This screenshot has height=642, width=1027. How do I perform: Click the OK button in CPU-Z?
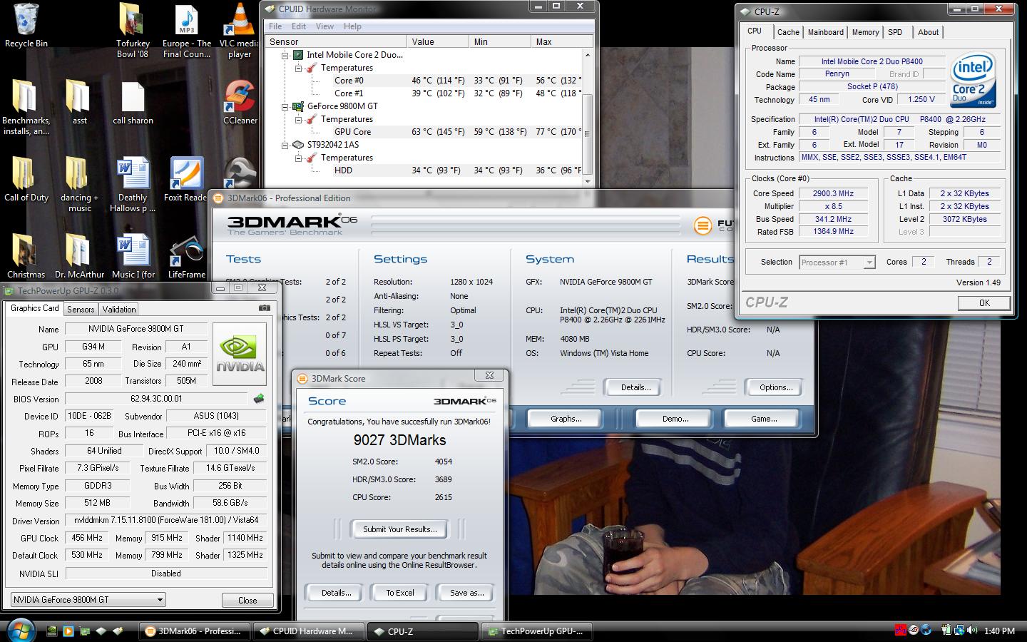[984, 303]
